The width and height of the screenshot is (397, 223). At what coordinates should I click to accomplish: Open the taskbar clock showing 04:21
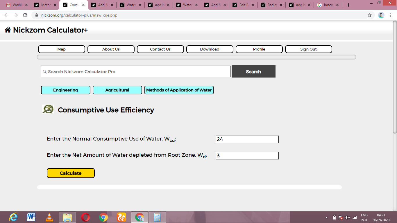click(381, 217)
